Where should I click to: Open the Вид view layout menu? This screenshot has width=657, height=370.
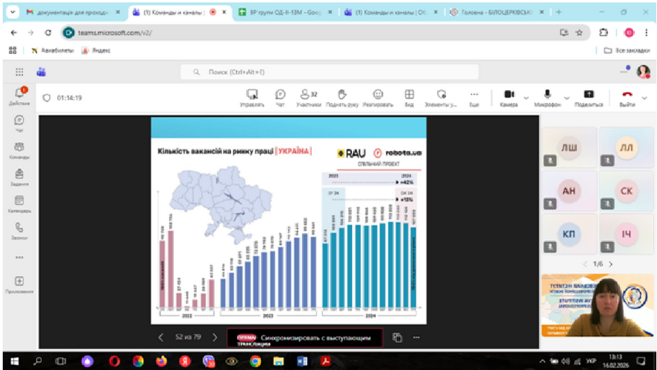pos(409,97)
